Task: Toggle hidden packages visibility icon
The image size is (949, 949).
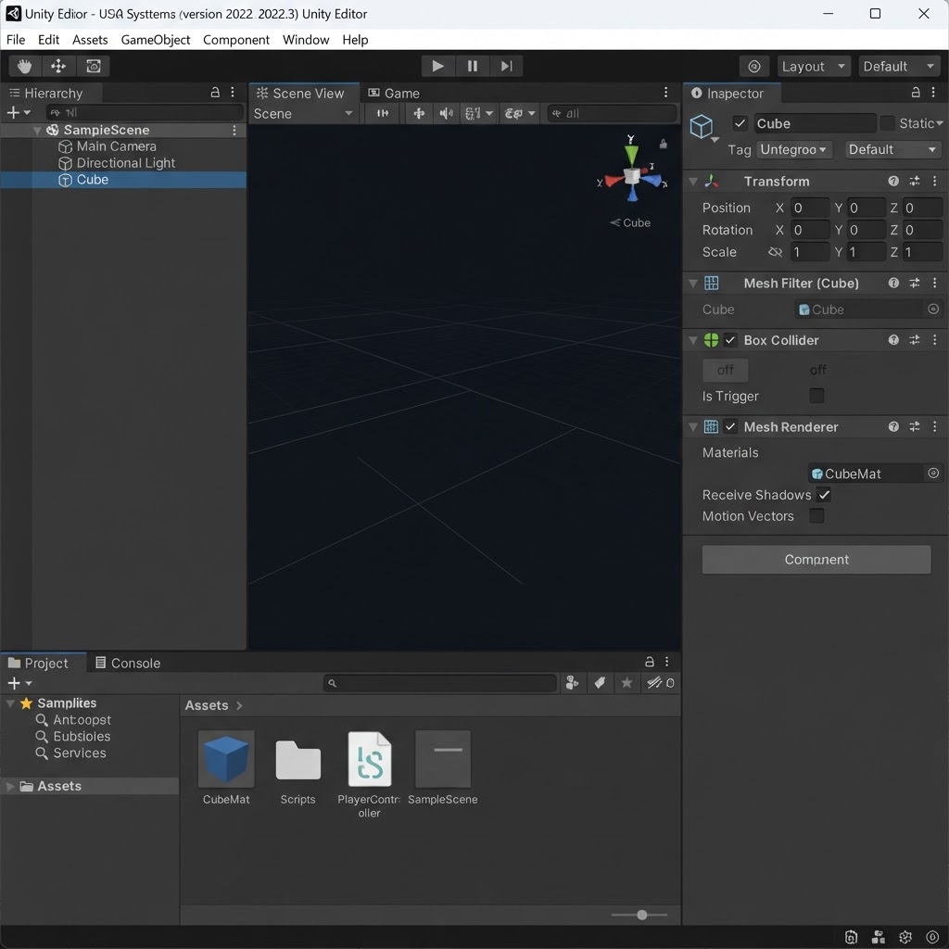Action: (x=660, y=683)
